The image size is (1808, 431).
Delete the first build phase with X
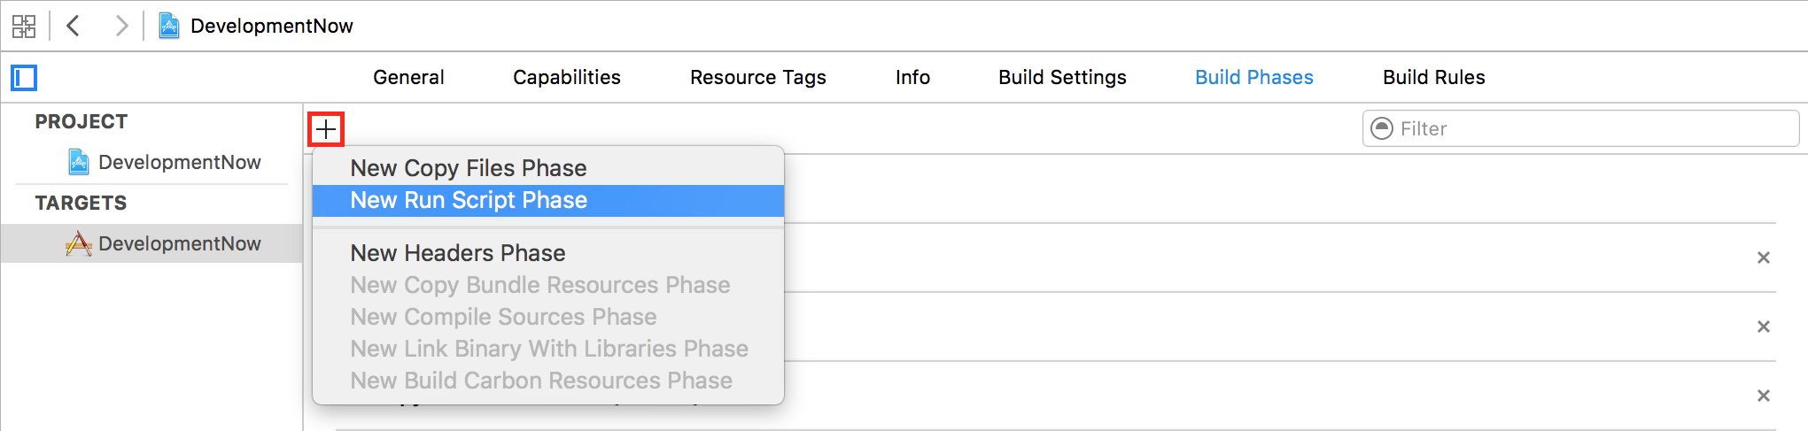coord(1763,258)
